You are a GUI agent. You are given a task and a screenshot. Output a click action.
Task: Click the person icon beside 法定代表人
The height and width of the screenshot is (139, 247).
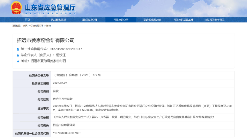(x=18, y=55)
